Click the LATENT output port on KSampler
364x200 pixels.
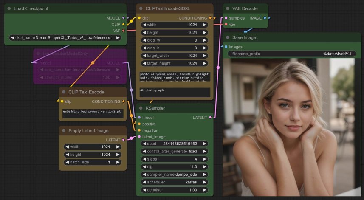coord(210,117)
